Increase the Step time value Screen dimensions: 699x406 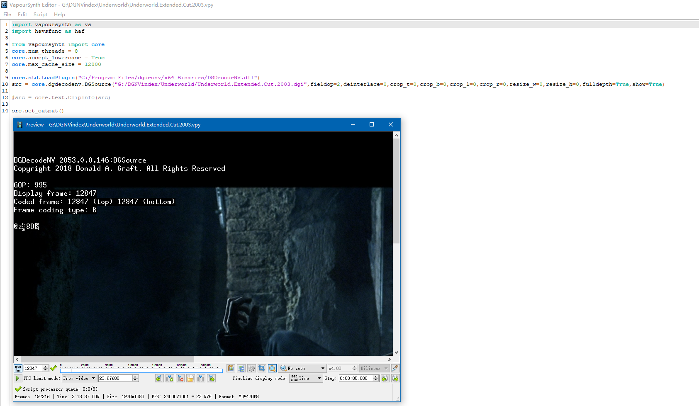(376, 377)
